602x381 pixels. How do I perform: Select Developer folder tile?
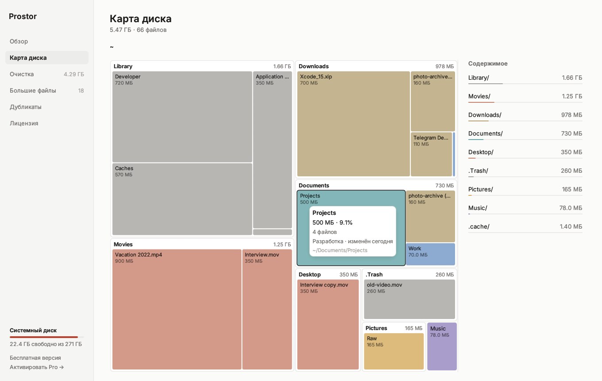[x=182, y=117]
